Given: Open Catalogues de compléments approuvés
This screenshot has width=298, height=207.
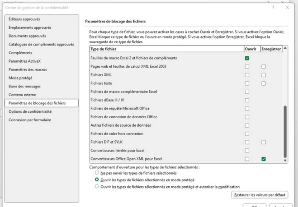Looking at the screenshot, I should (x=41, y=44).
